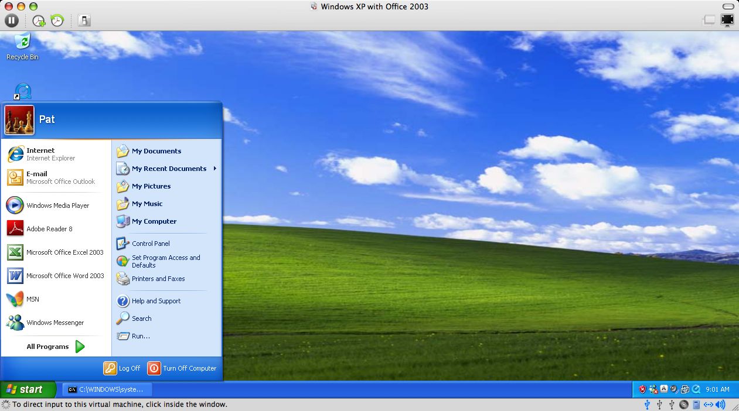Switch to C:\WINDOWS\syste... taskbar window
The image size is (739, 411).
tap(108, 389)
